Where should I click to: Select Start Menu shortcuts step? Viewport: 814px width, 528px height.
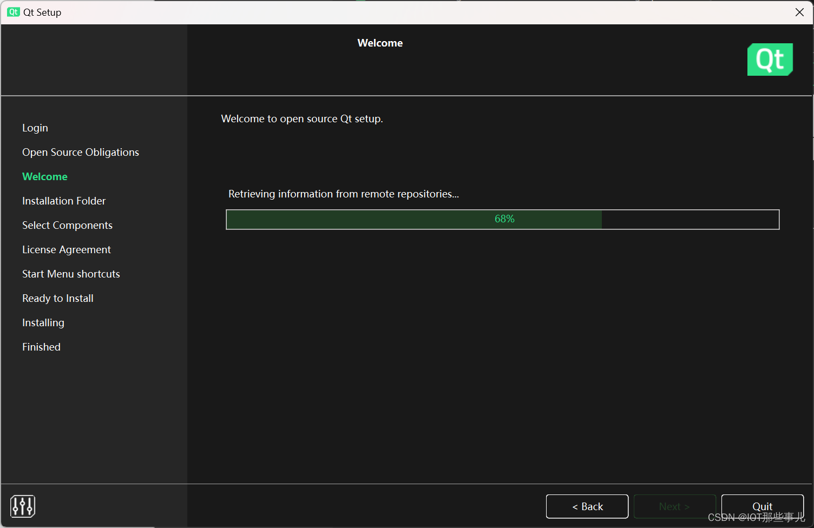[x=71, y=274]
